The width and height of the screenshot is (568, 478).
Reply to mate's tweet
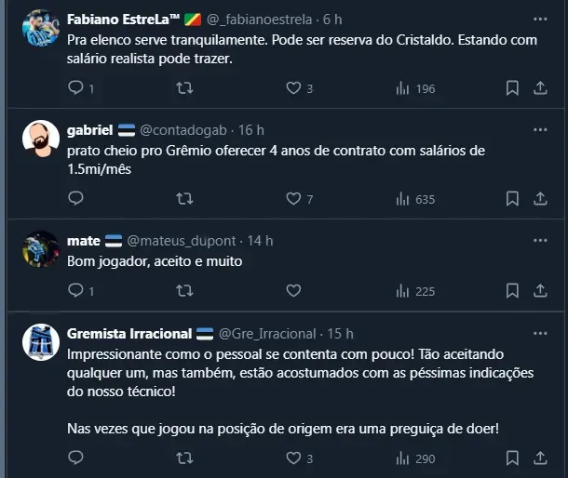[x=76, y=291]
